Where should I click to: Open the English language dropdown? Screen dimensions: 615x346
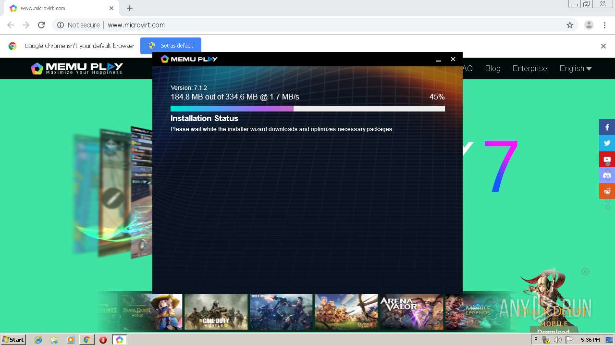click(575, 68)
